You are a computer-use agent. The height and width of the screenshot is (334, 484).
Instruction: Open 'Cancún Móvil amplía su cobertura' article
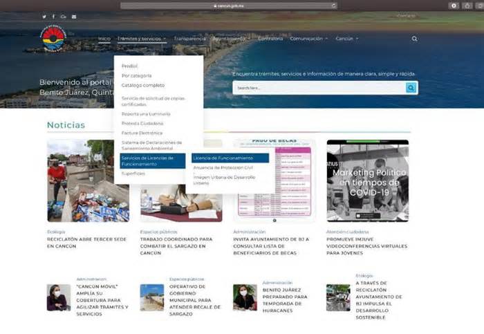click(102, 300)
